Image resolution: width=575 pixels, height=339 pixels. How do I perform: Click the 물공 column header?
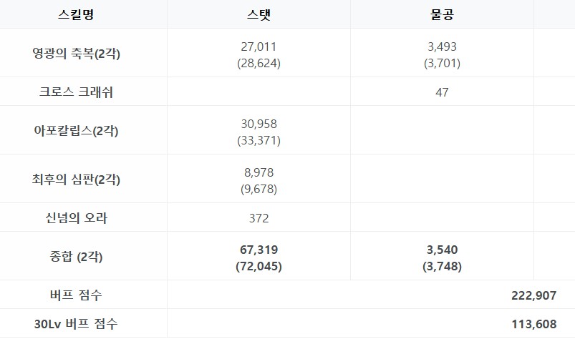coord(442,14)
